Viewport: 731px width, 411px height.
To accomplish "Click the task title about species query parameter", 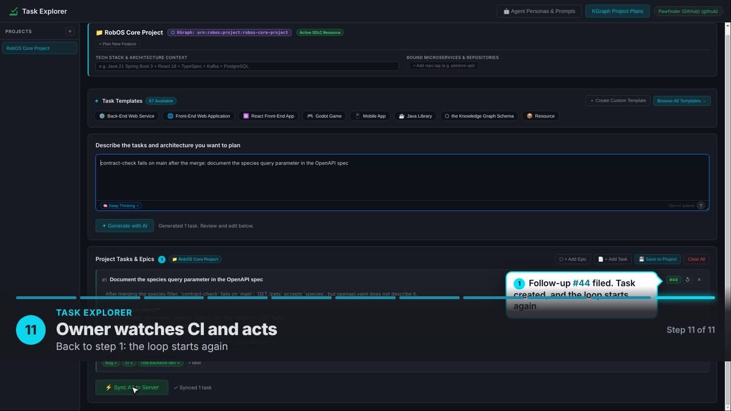I will tap(186, 280).
